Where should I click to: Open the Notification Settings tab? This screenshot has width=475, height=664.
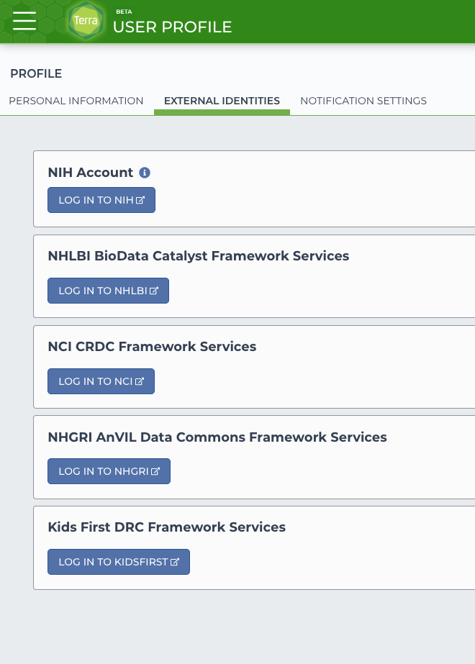tap(363, 101)
